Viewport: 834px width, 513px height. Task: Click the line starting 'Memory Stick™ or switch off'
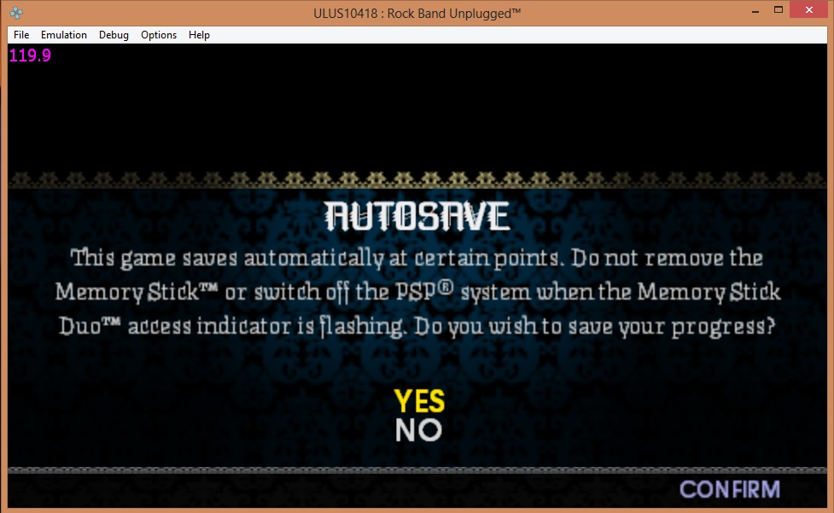[x=417, y=292]
